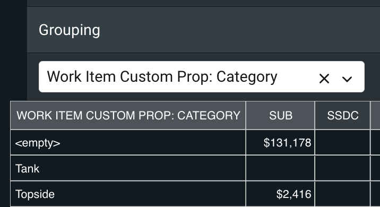Click the $131,178 SUB value
Screen dimensions: 380x207
click(287, 143)
